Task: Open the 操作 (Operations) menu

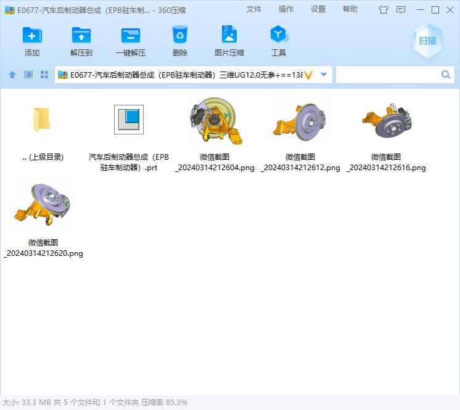Action: [286, 9]
